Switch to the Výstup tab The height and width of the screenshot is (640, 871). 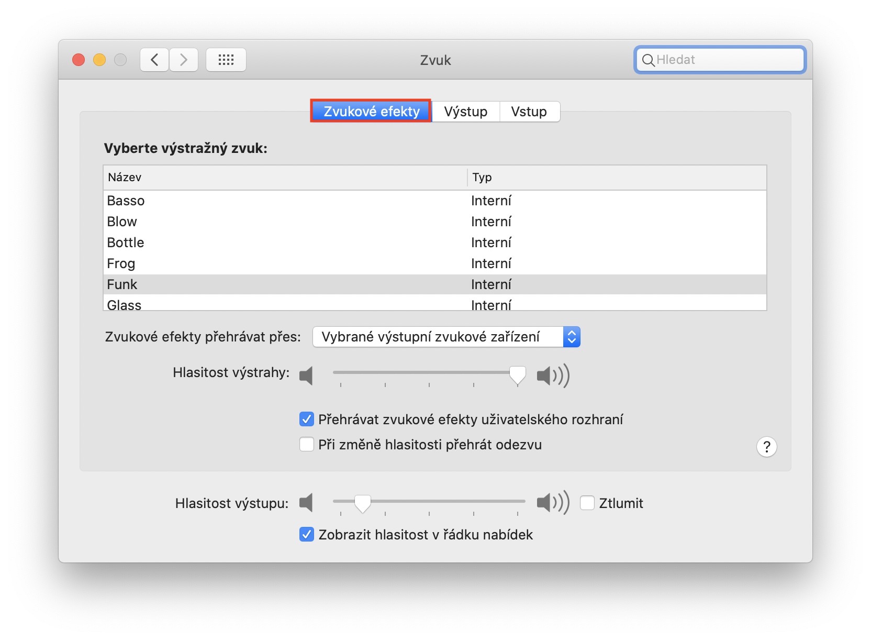click(x=465, y=112)
